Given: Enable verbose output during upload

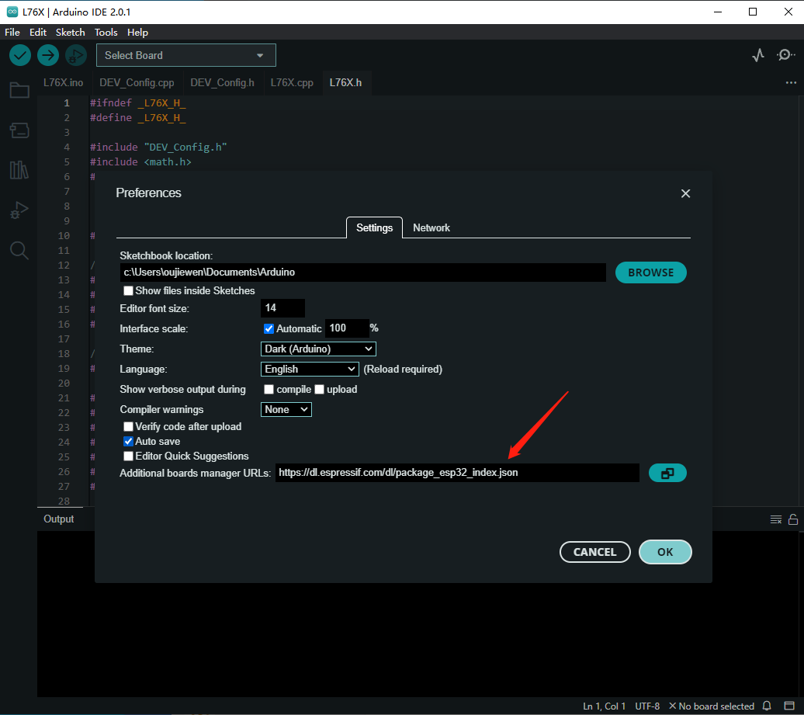Looking at the screenshot, I should coord(319,389).
